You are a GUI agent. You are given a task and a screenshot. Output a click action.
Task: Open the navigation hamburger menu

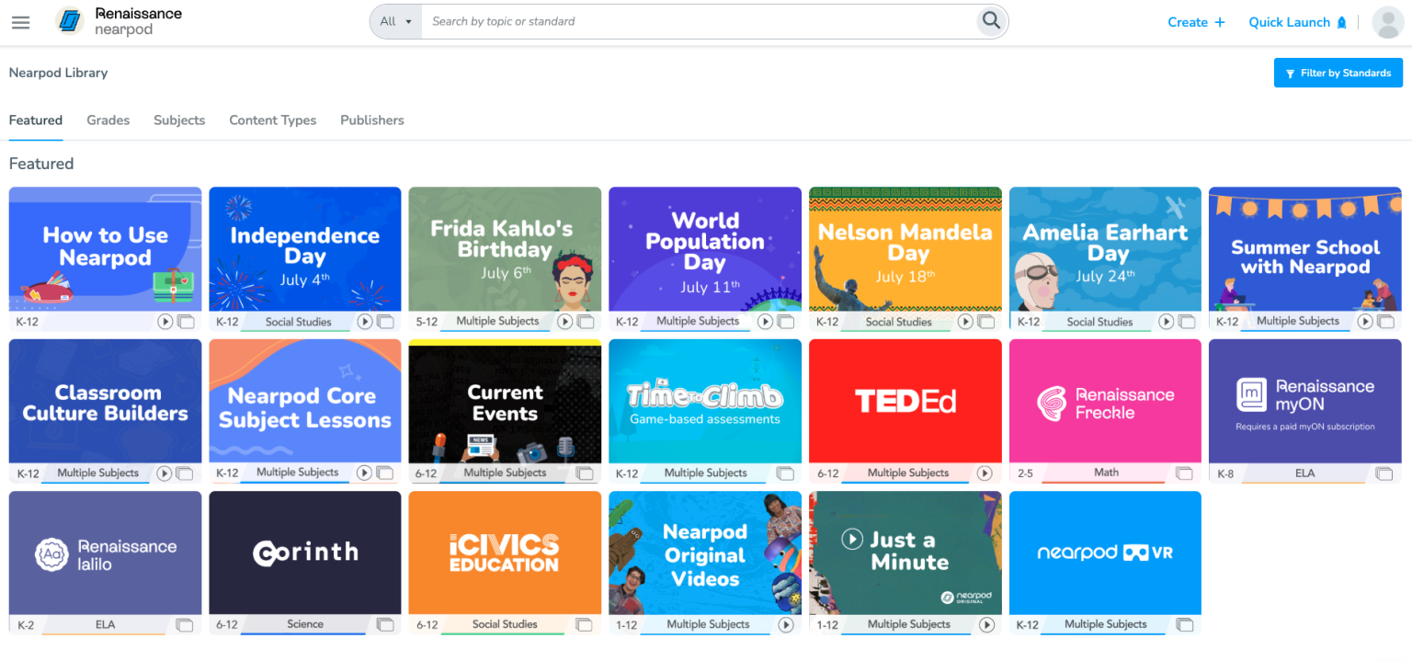pos(20,22)
